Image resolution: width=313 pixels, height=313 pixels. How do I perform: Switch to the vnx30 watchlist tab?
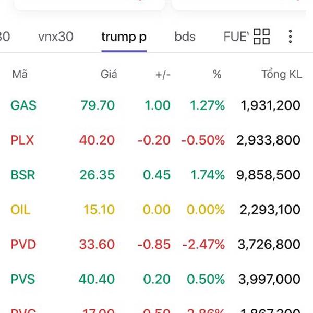coord(56,37)
